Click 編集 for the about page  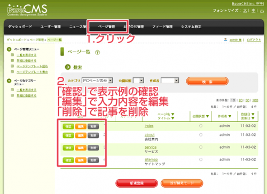(x=81, y=135)
